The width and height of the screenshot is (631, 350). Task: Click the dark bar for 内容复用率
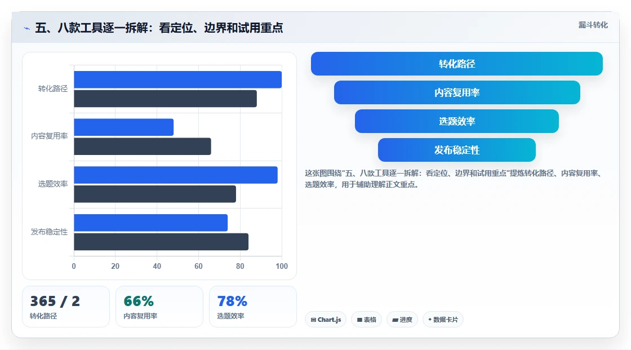point(143,146)
